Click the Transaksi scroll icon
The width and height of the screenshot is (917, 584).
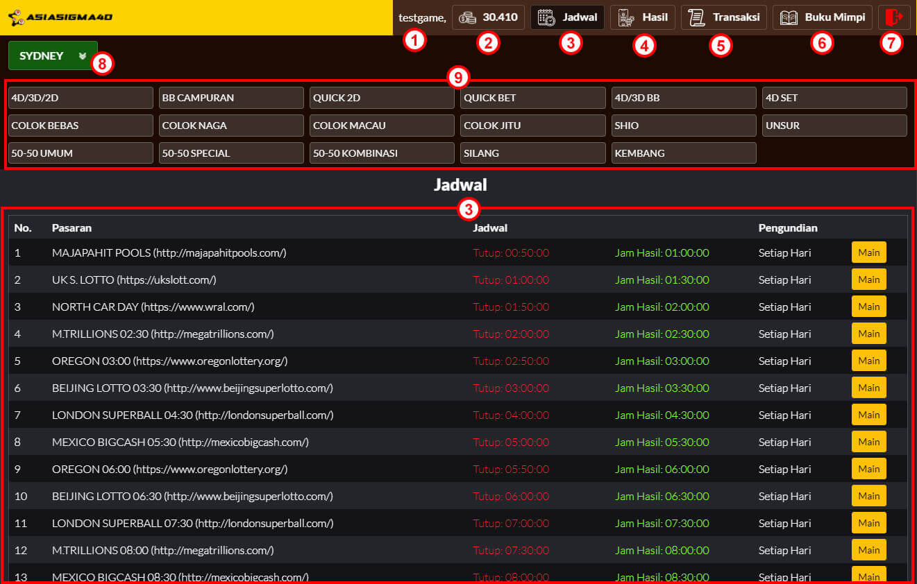click(696, 17)
